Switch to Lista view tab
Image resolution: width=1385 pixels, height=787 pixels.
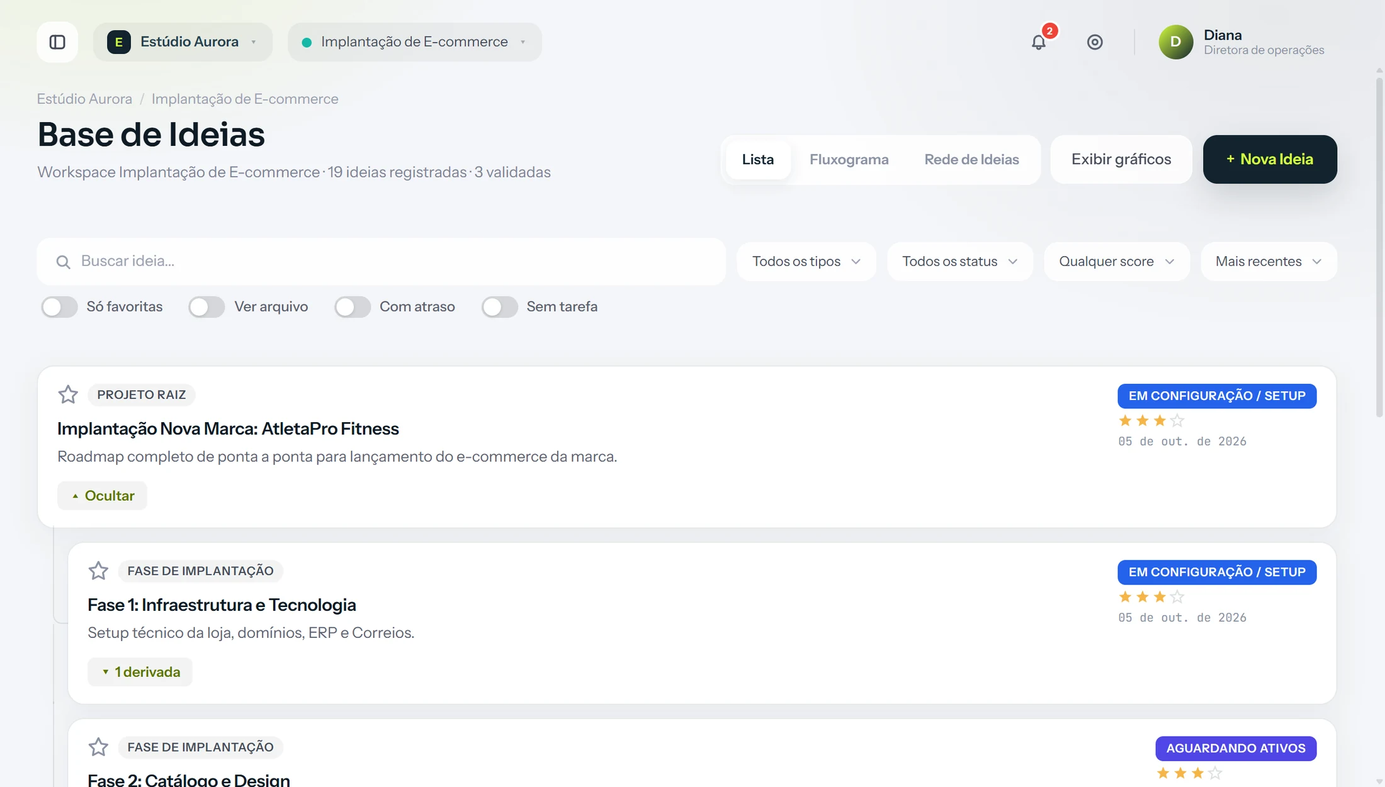click(757, 160)
